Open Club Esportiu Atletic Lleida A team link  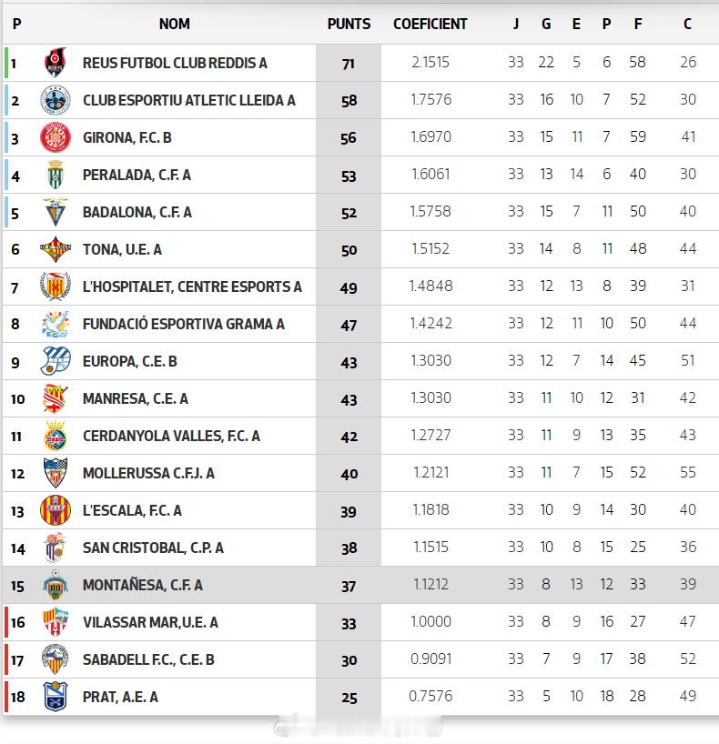click(x=189, y=100)
